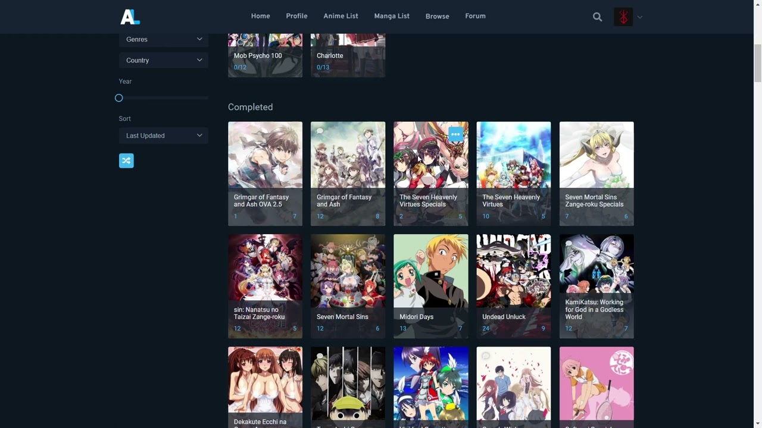Click the Completed section heading
762x428 pixels.
coord(250,107)
